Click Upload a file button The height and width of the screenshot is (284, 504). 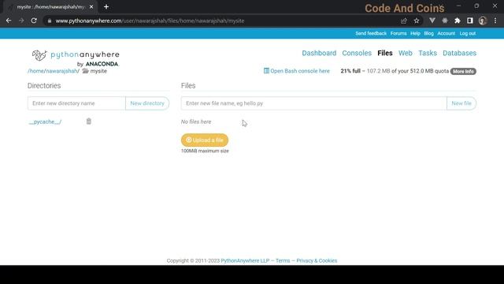pyautogui.click(x=205, y=140)
